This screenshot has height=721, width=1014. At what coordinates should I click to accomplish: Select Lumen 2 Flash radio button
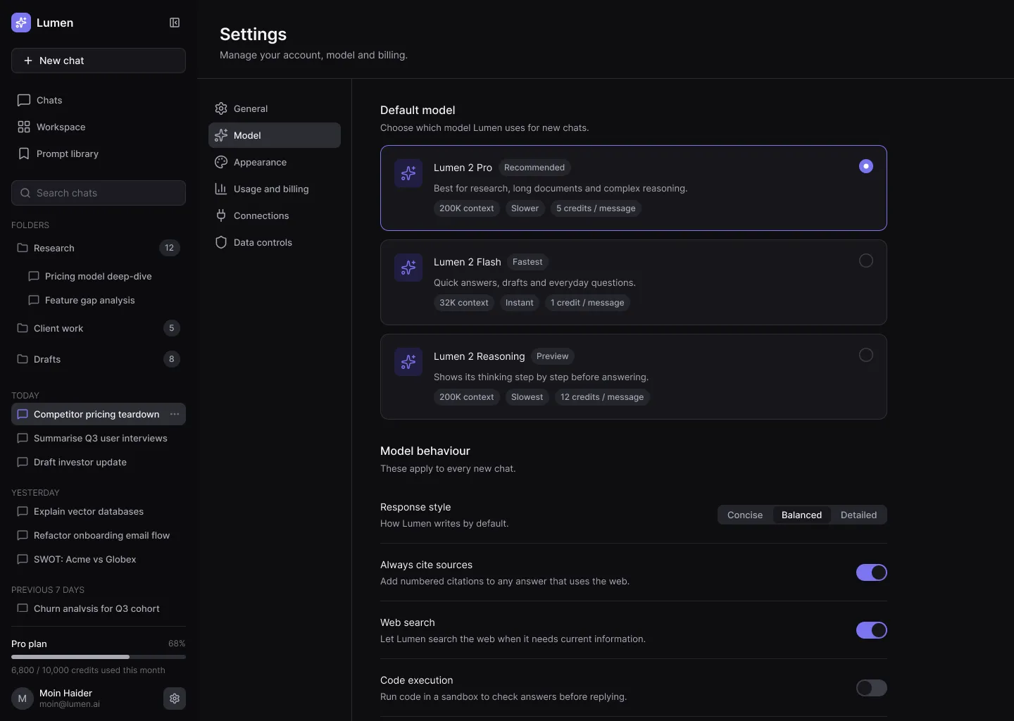pos(866,261)
